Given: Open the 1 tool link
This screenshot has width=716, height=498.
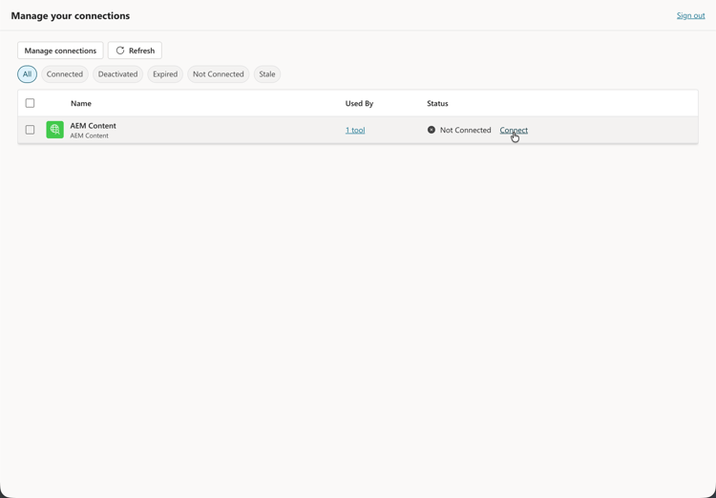Looking at the screenshot, I should tap(355, 130).
